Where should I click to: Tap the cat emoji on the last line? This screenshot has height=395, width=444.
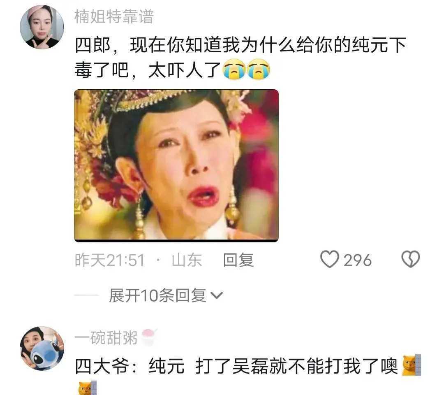[x=87, y=388]
